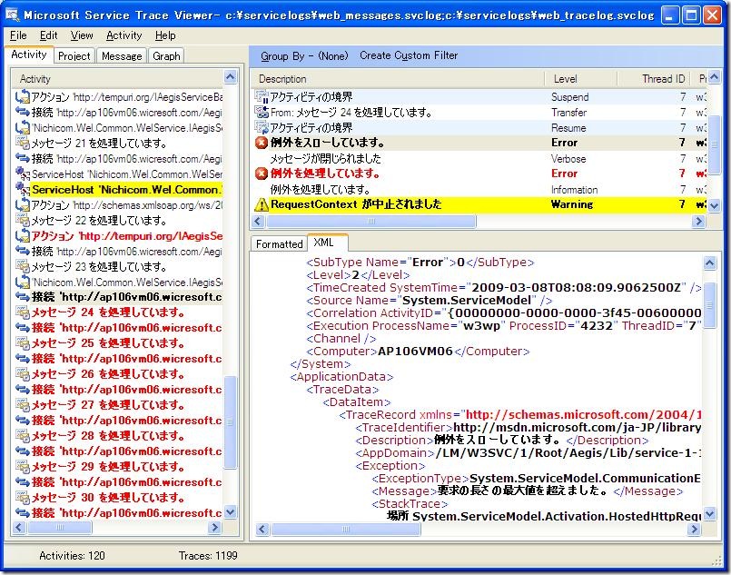Click the icon beside メッセージ 22 を処理しています
The image size is (731, 575).
[x=23, y=220]
